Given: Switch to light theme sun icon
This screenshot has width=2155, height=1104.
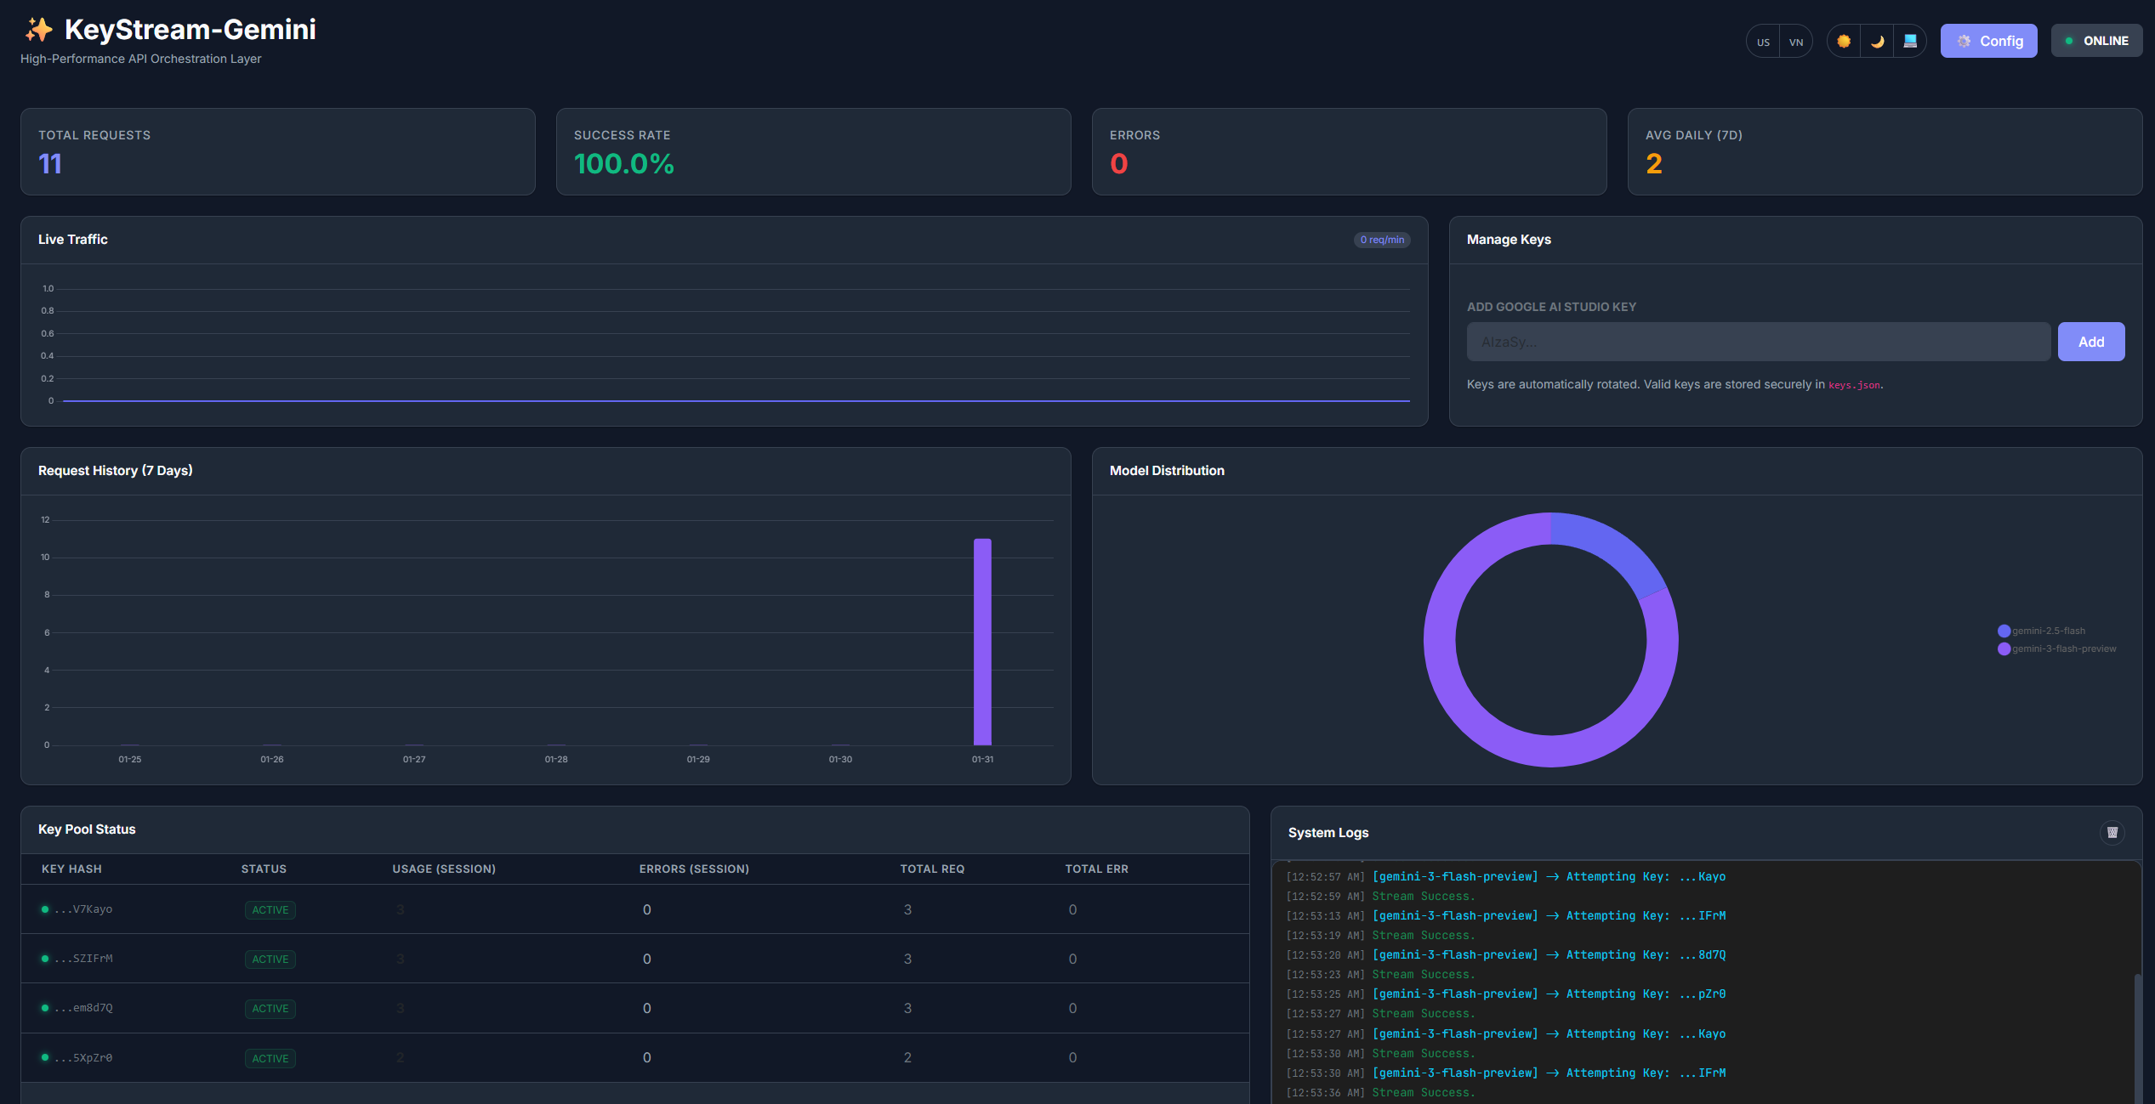Looking at the screenshot, I should pos(1843,41).
